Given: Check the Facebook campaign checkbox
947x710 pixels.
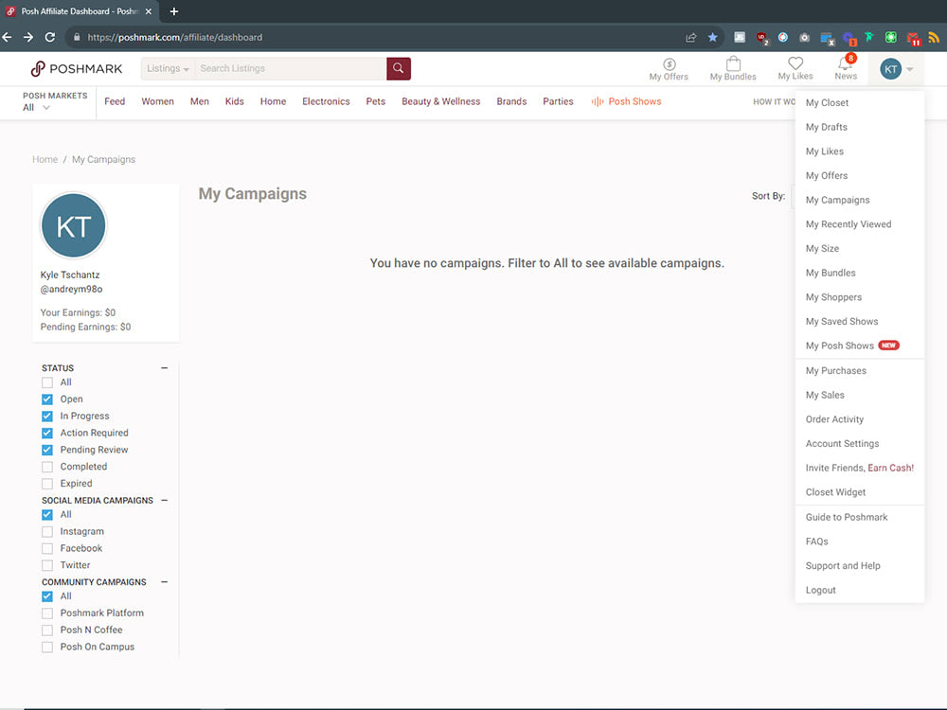Looking at the screenshot, I should click(x=47, y=548).
